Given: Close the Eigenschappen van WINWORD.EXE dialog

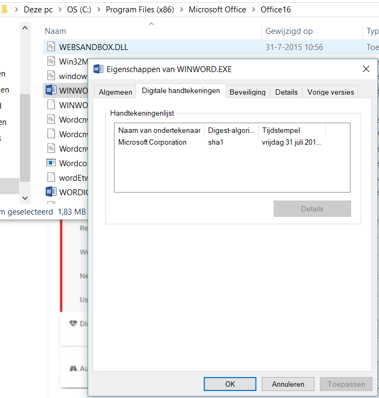Looking at the screenshot, I should pyautogui.click(x=366, y=69).
